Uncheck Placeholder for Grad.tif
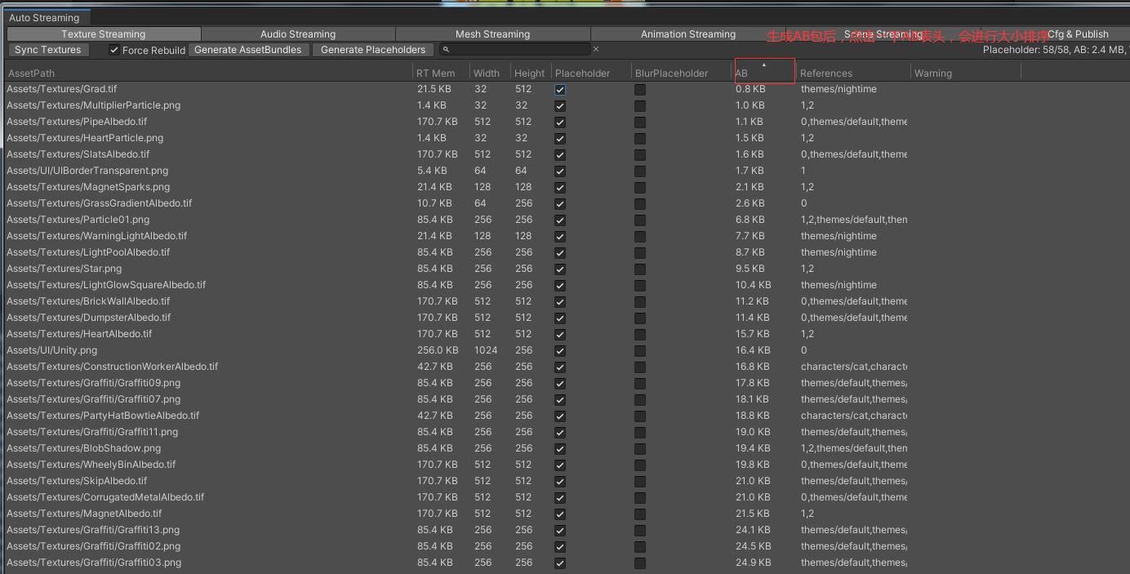The height and width of the screenshot is (574, 1130). 560,89
